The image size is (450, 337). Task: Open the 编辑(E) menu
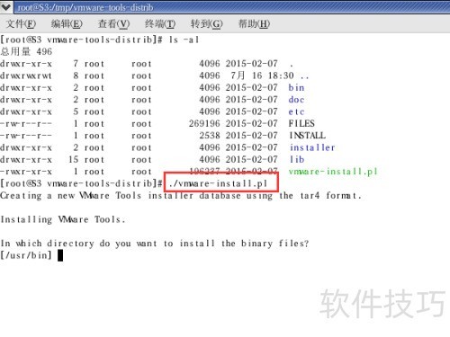[x=67, y=23]
